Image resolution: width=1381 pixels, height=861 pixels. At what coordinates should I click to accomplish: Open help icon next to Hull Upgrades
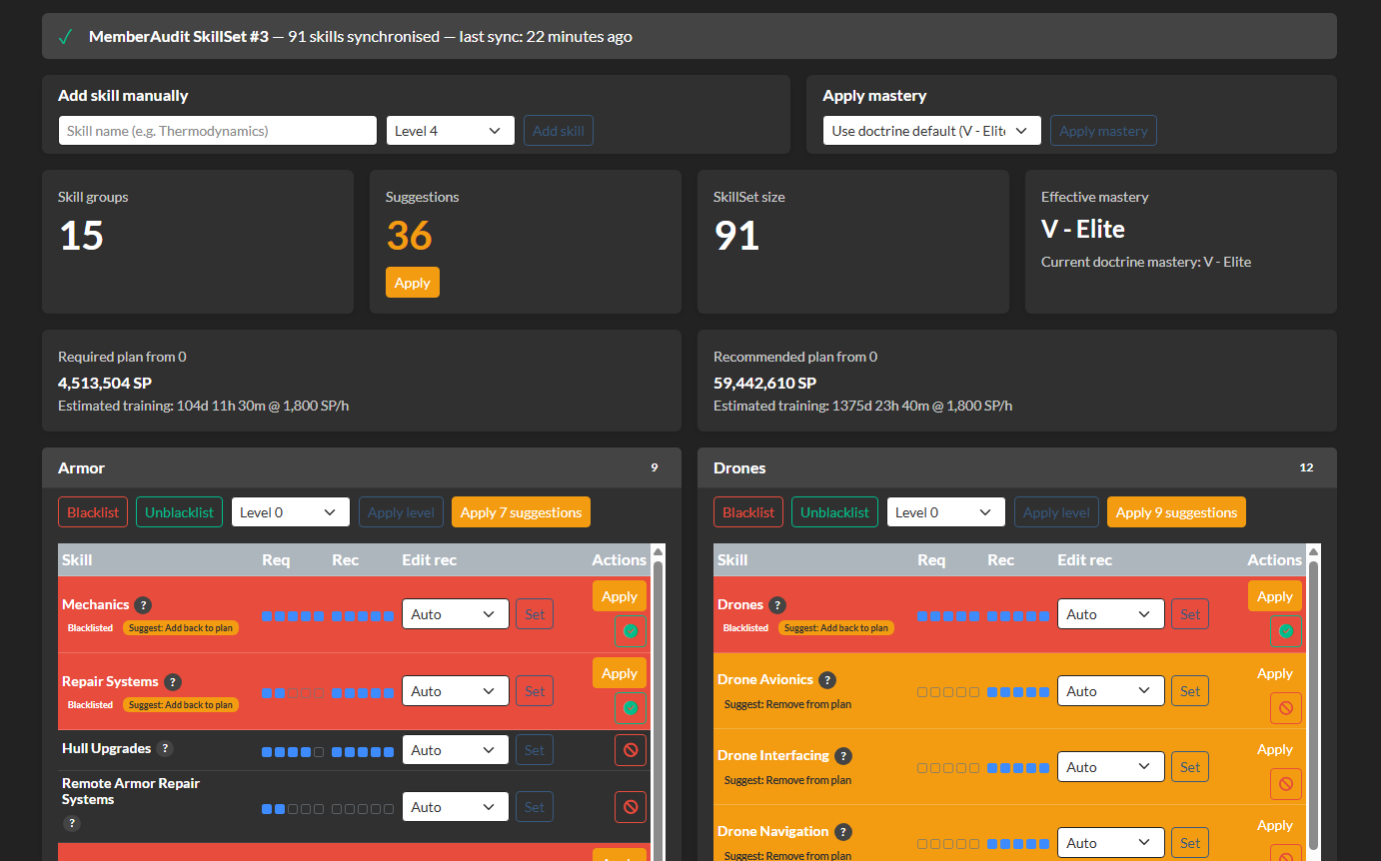[x=165, y=748]
